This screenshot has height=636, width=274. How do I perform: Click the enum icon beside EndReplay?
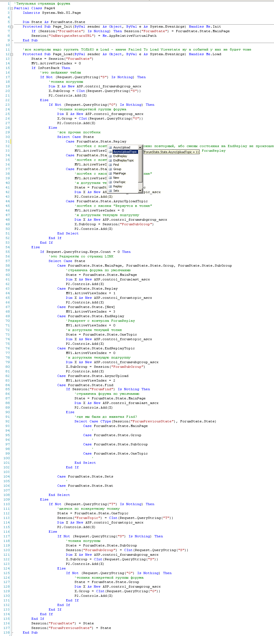(110, 156)
